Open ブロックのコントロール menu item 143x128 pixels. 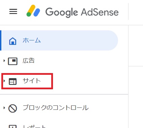pos(56,108)
